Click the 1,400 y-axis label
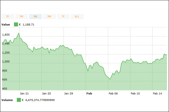169x112 pixels. [x=6, y=44]
